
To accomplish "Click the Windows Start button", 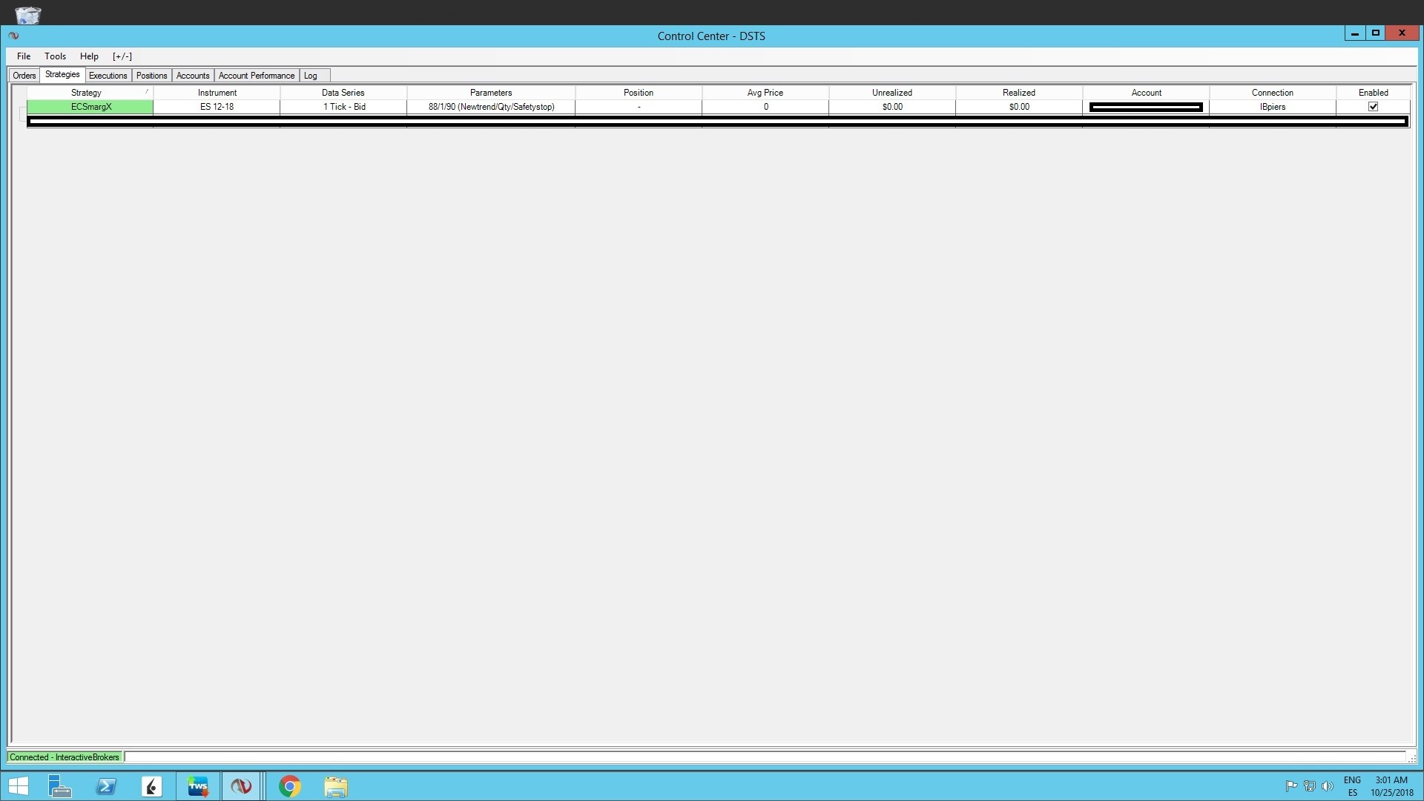I will 18,786.
